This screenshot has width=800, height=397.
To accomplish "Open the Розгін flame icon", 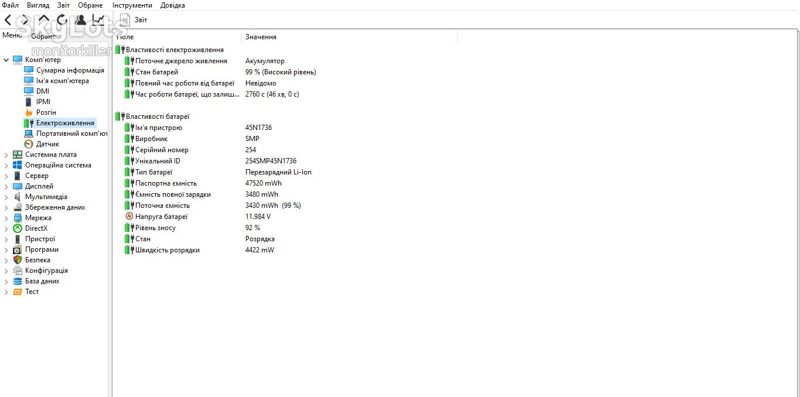I will 29,112.
